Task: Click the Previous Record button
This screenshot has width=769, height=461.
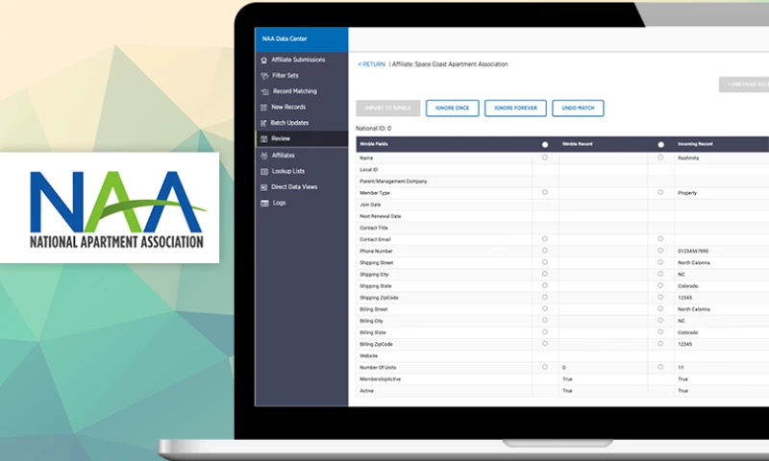Action: 744,85
